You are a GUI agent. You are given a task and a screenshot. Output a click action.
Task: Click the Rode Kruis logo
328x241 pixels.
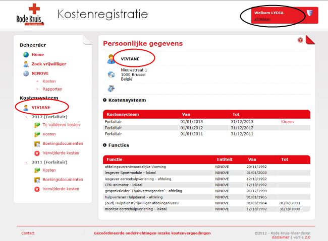[x=30, y=15]
